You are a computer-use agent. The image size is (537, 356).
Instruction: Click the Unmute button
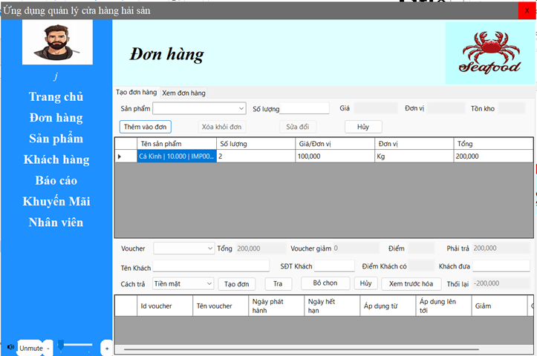tap(30, 348)
